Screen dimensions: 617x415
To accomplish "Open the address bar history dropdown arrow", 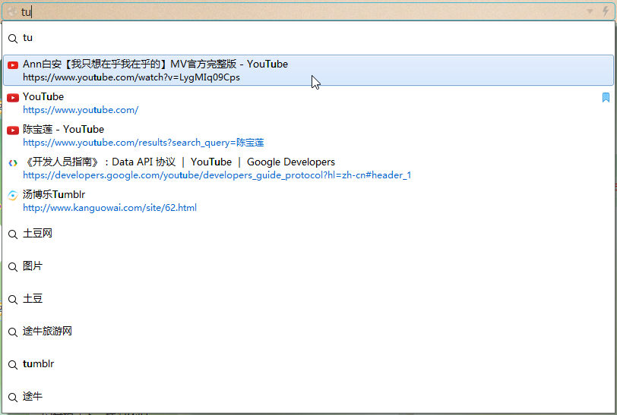I will click(590, 11).
